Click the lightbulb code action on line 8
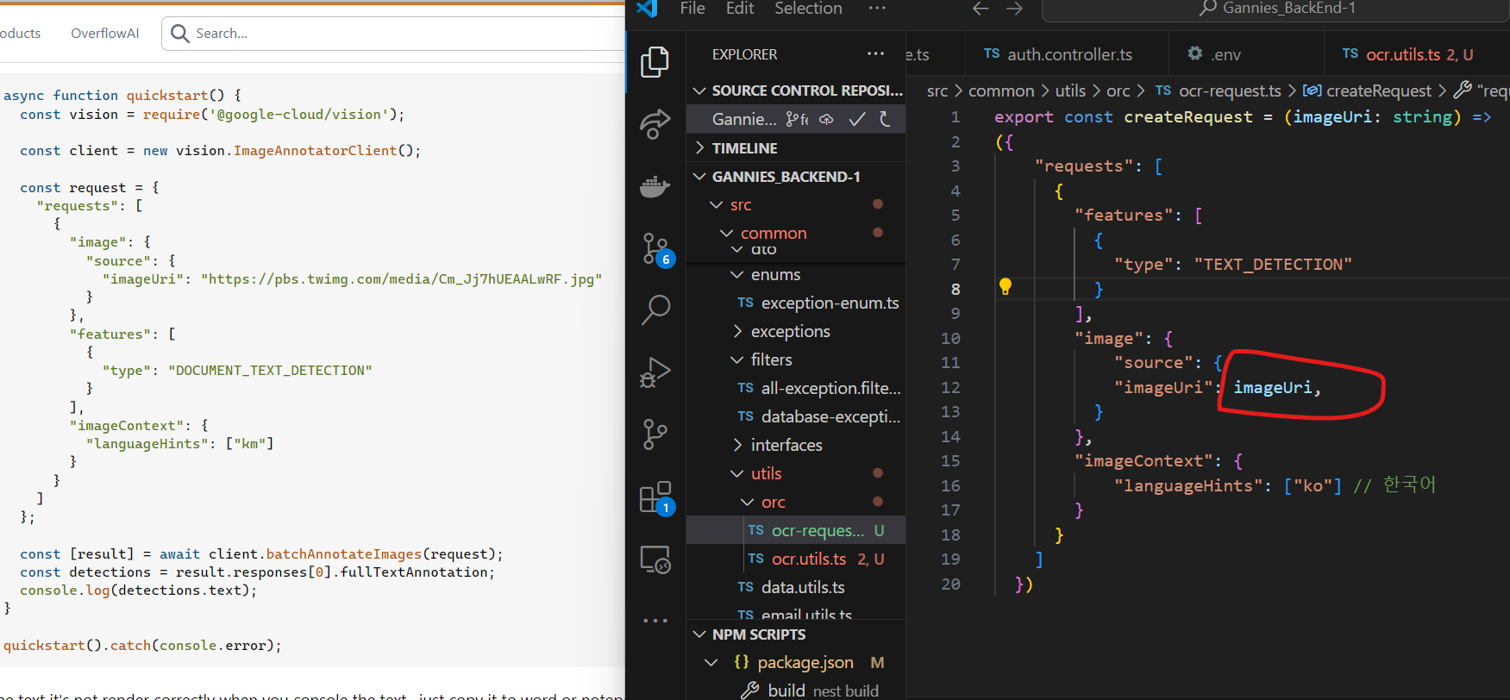Screen dimensions: 1510x700 (1005, 287)
